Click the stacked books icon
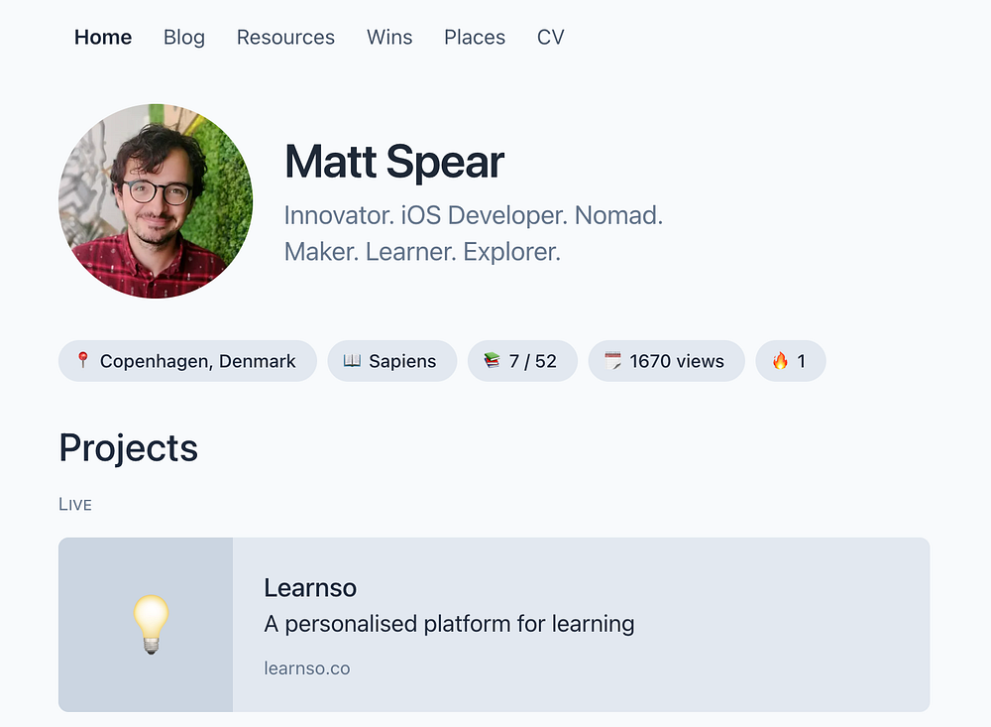This screenshot has height=727, width=991. tap(492, 361)
